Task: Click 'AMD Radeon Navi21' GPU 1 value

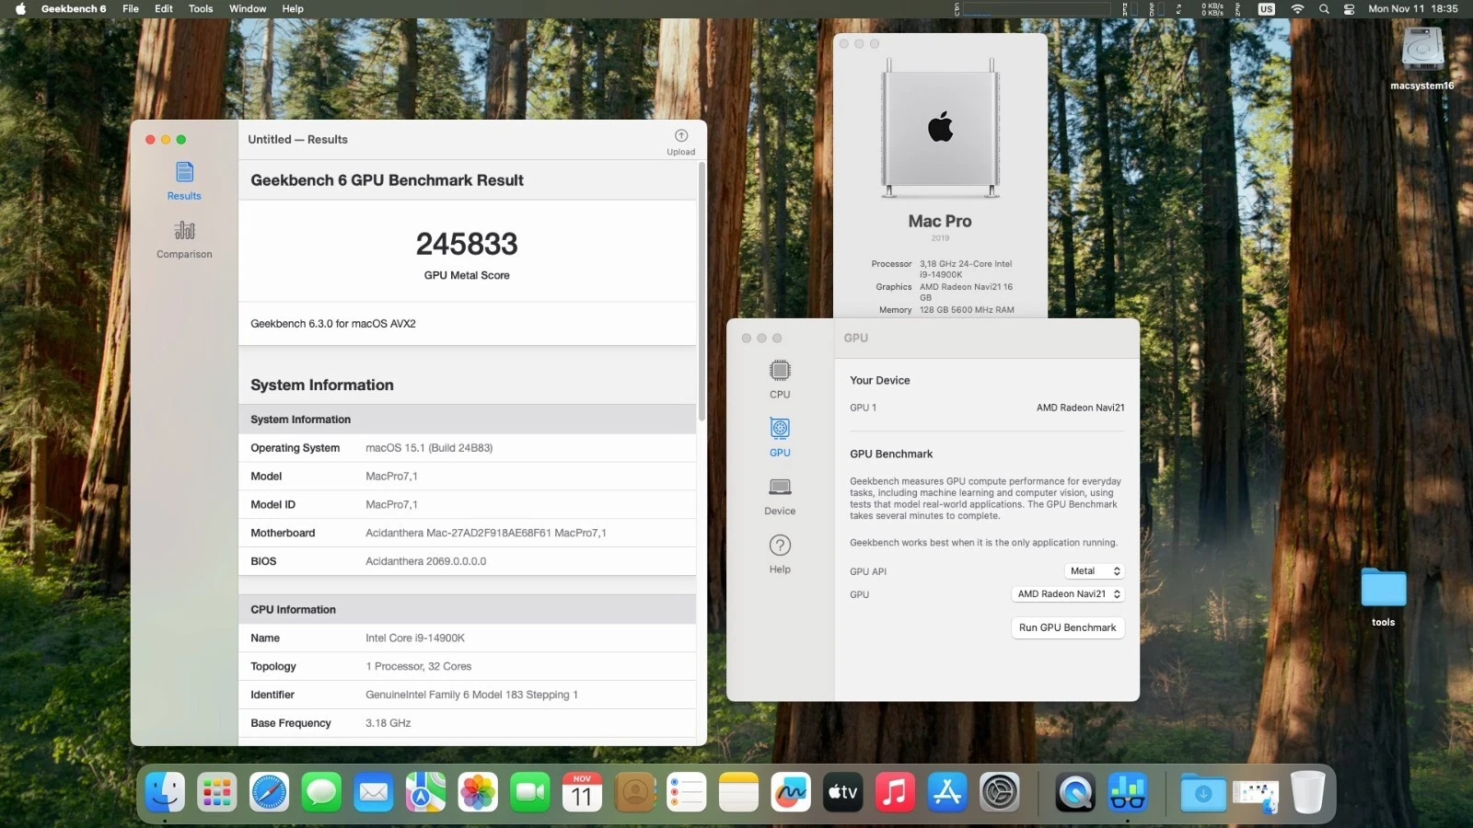Action: click(1081, 408)
